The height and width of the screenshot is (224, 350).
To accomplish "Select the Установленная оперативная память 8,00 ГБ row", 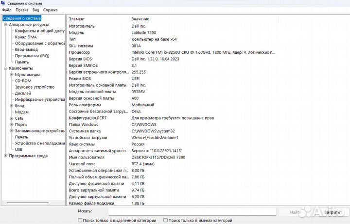I will (172, 171).
